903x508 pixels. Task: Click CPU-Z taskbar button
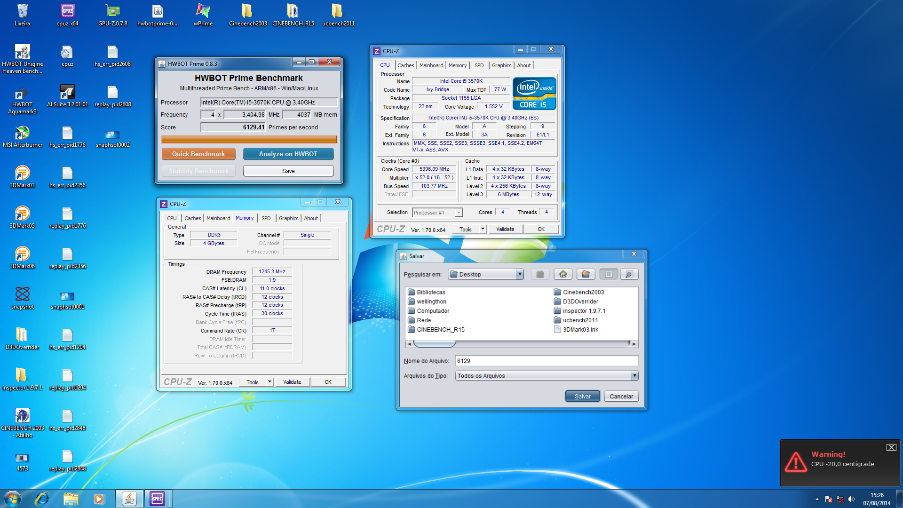[x=157, y=499]
